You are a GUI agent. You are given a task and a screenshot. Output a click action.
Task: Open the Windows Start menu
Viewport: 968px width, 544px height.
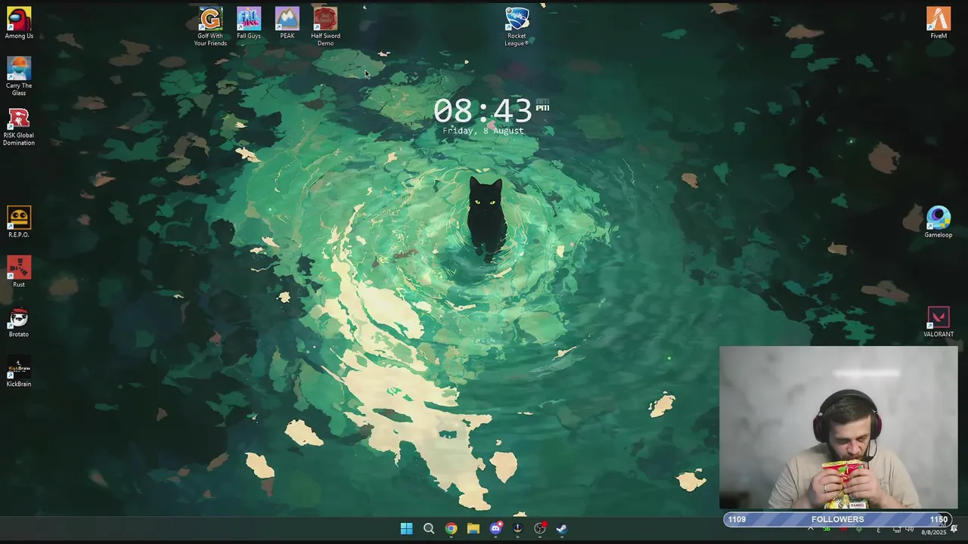pos(406,528)
